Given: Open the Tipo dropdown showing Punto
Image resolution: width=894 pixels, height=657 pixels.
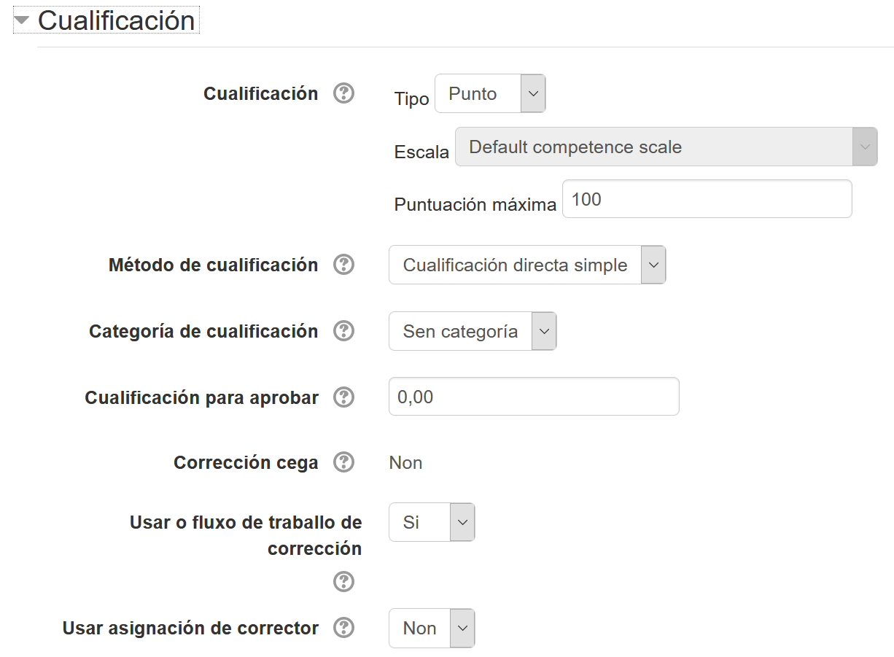Looking at the screenshot, I should [489, 94].
